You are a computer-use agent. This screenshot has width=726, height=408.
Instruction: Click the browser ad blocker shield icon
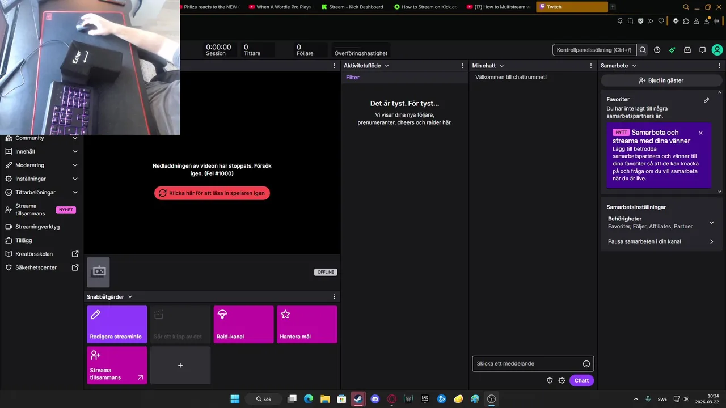tap(640, 21)
